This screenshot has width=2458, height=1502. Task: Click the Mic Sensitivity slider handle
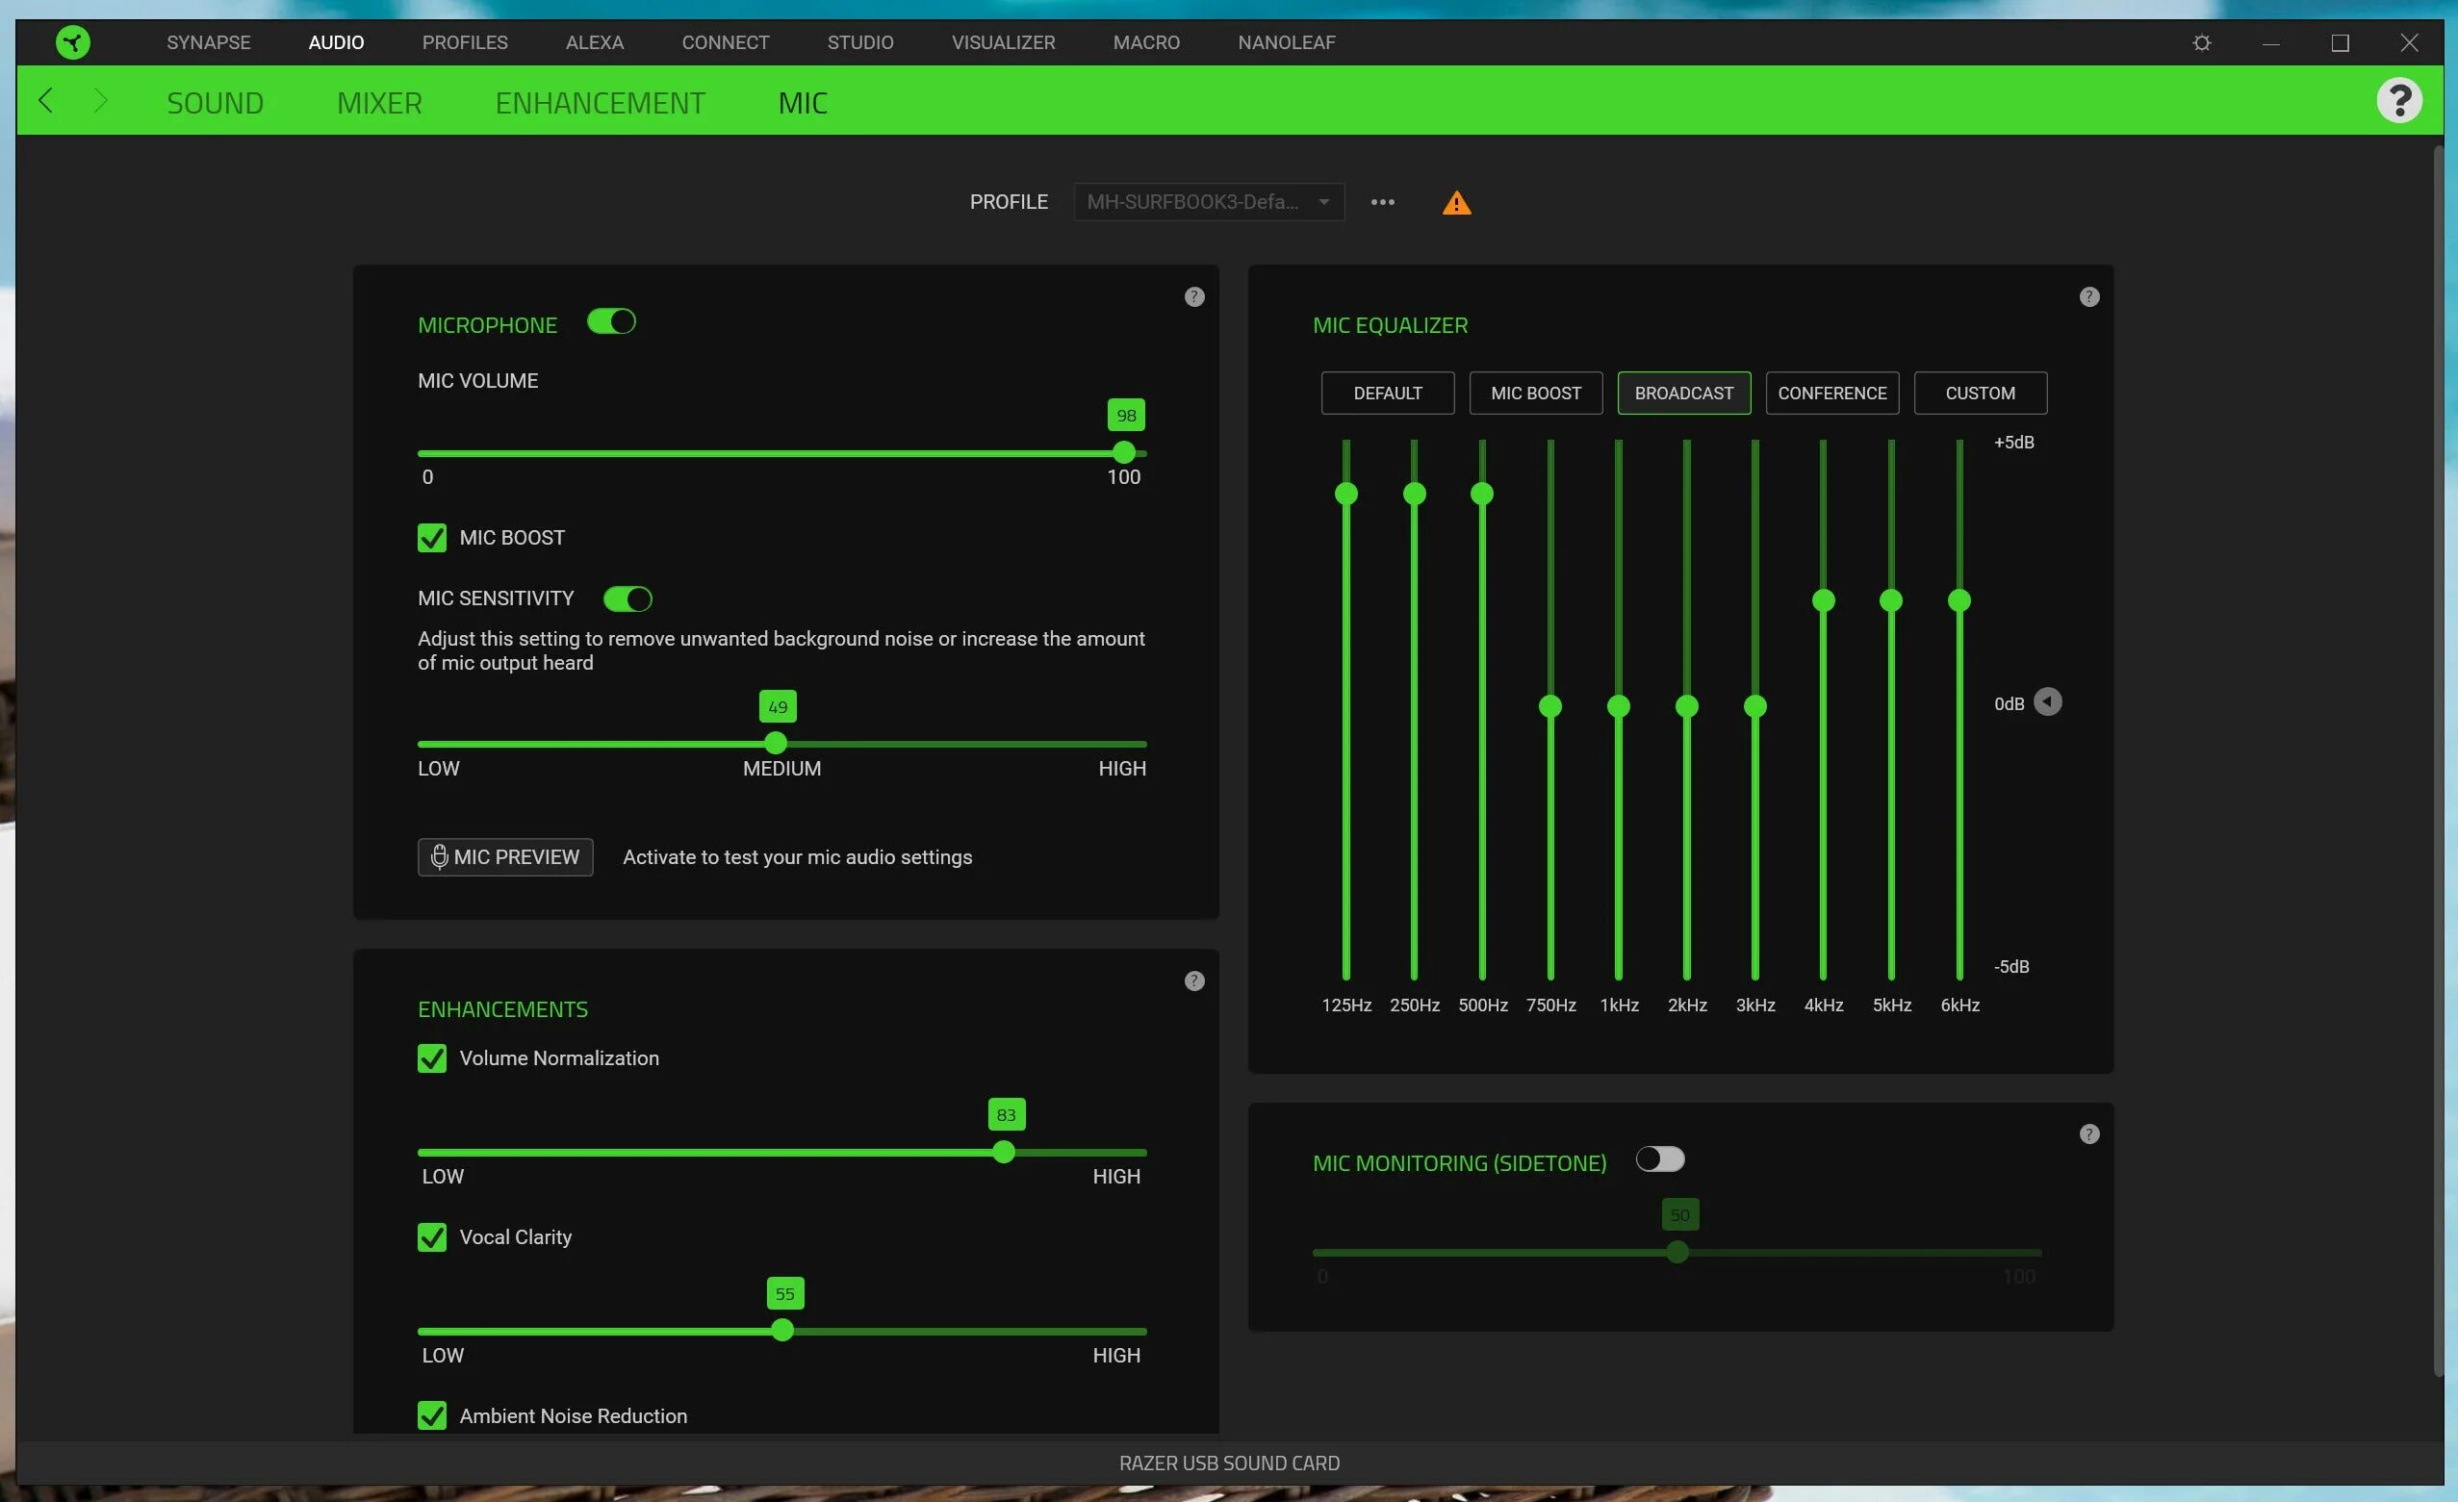775,744
